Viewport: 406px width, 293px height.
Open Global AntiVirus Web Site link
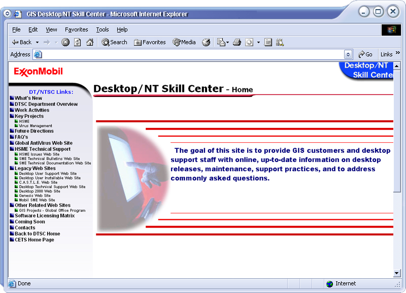tap(44, 143)
